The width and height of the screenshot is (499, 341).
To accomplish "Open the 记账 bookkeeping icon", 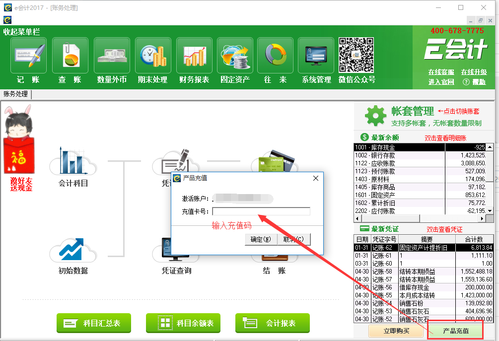I will click(28, 56).
